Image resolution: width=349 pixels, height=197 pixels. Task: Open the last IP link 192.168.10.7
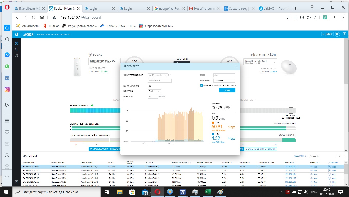coord(291,178)
